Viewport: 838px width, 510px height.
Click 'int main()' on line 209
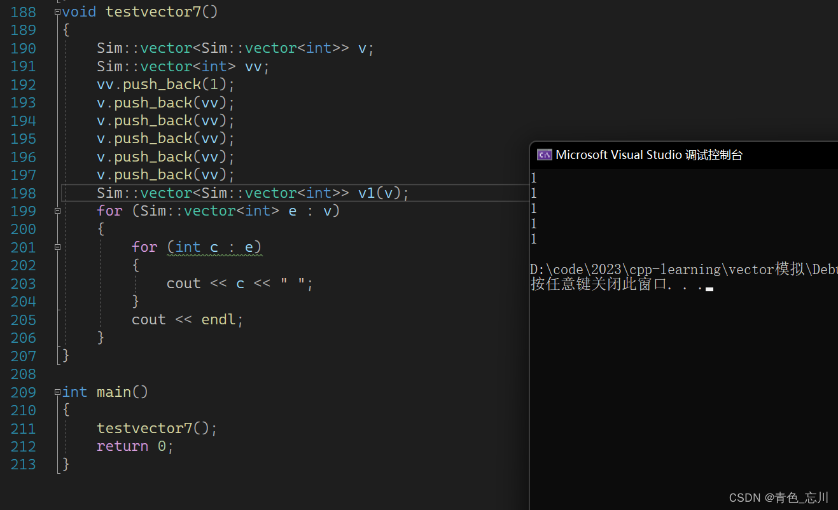105,392
